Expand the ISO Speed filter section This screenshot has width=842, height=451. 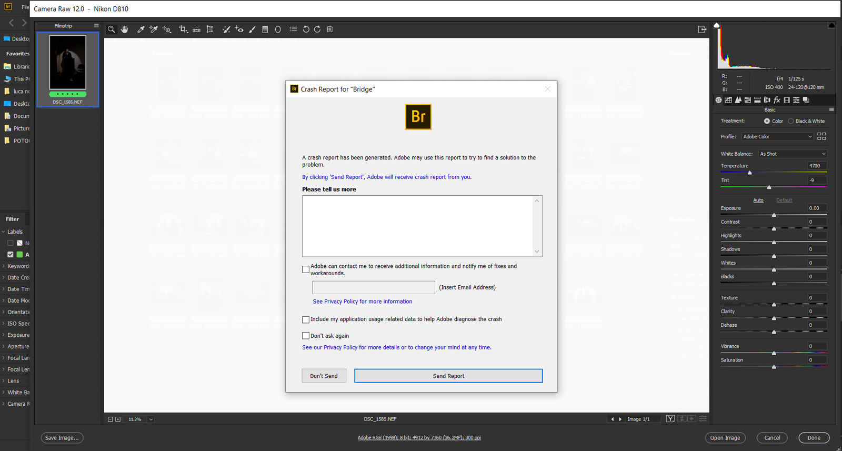tap(3, 324)
